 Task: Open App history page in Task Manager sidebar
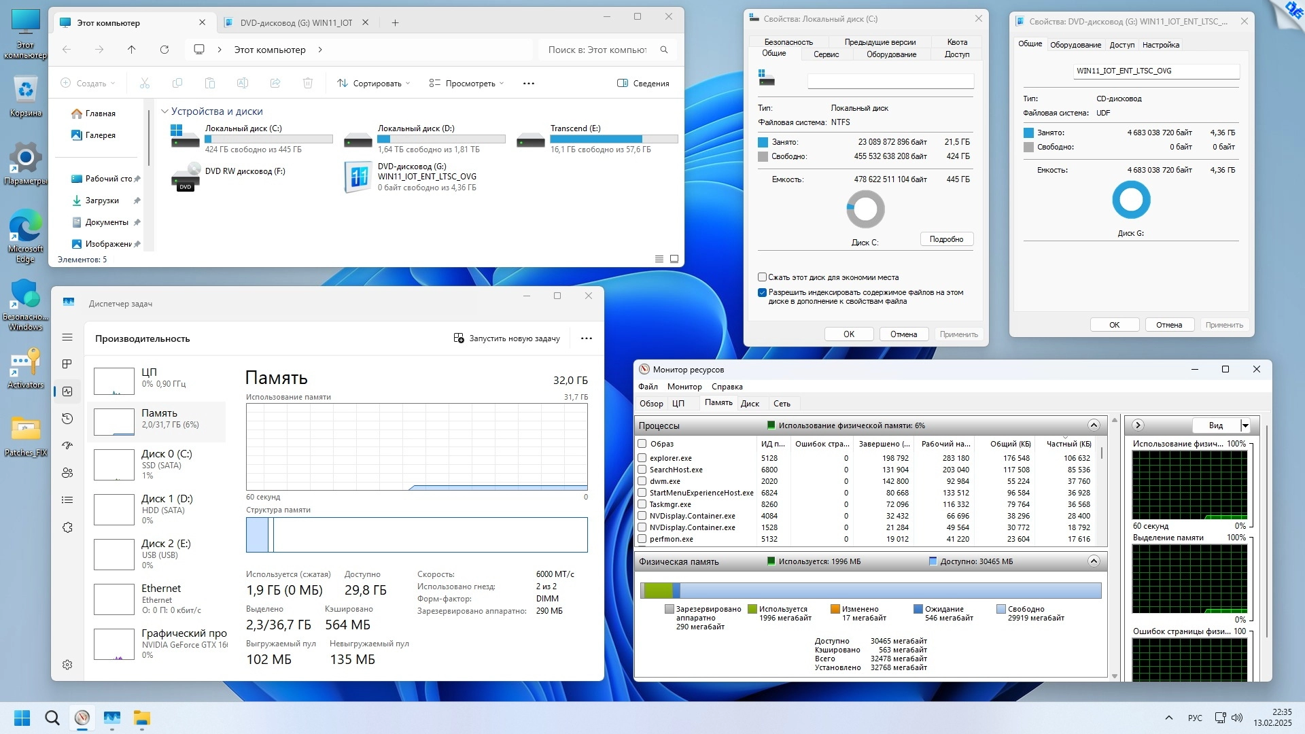(67, 419)
